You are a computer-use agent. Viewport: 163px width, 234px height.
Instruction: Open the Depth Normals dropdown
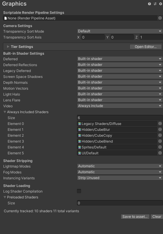(120, 82)
